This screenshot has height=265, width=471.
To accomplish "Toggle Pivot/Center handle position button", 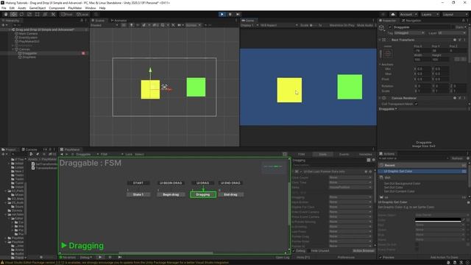I will click(x=67, y=14).
